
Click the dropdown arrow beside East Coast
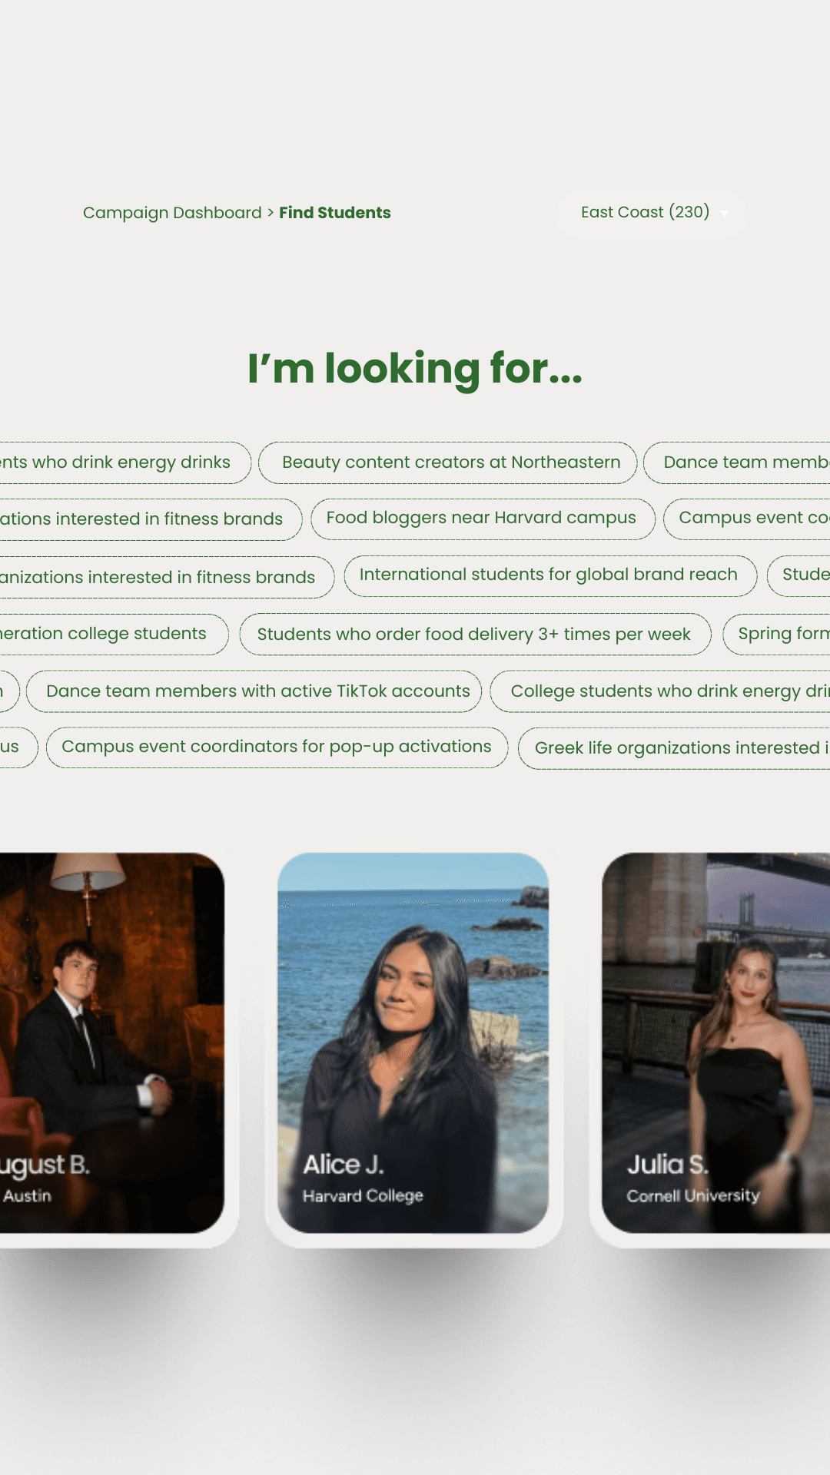(x=724, y=214)
